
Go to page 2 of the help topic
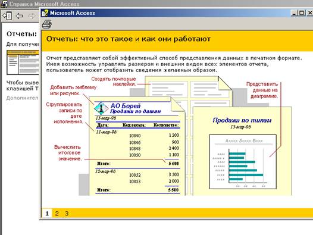click(x=57, y=214)
